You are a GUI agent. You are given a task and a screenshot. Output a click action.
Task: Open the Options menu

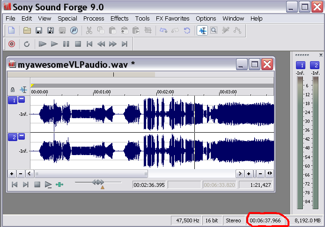point(206,19)
